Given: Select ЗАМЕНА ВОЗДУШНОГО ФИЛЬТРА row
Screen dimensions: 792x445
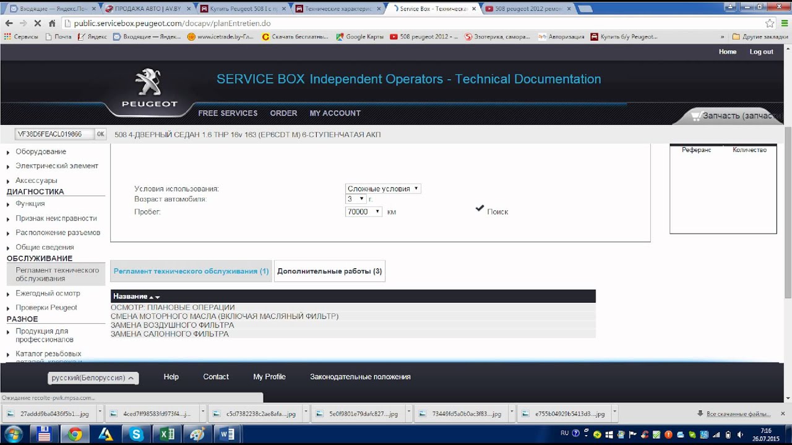Looking at the screenshot, I should (x=353, y=325).
